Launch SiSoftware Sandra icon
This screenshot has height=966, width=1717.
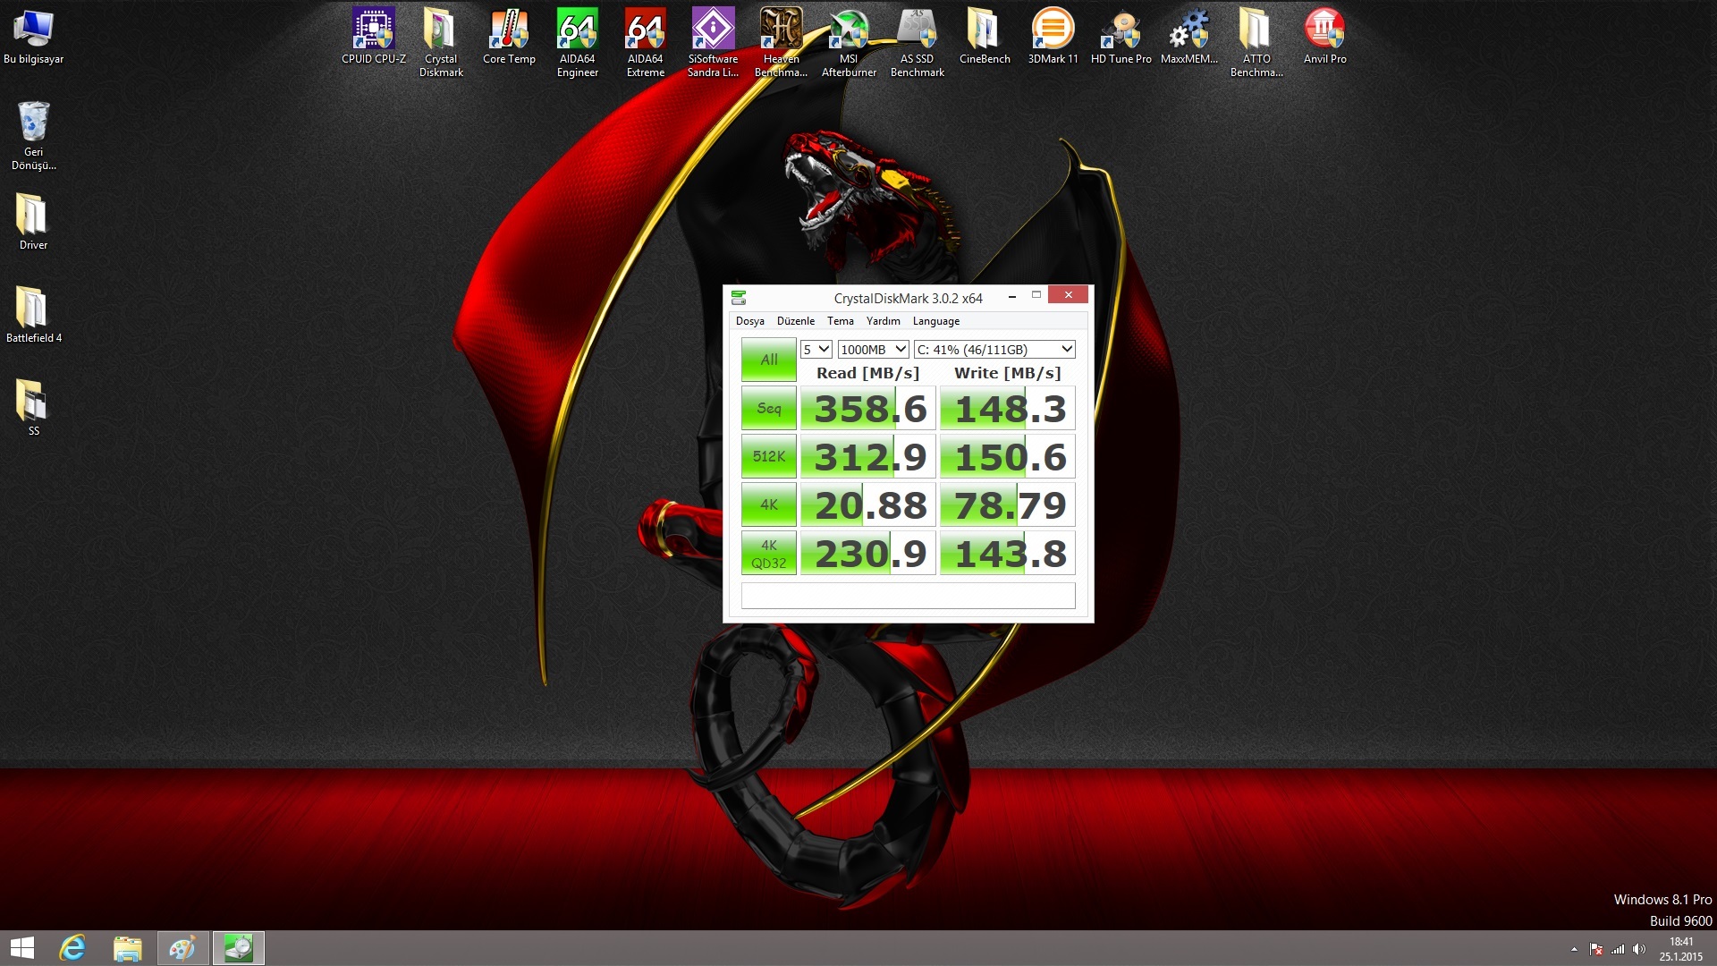coord(713,43)
